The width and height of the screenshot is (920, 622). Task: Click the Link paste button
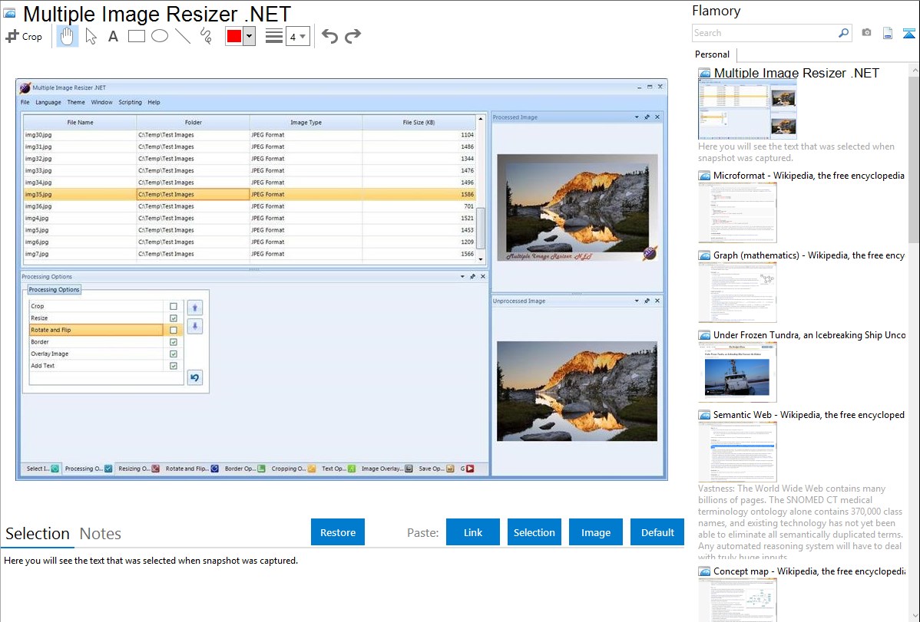coord(473,532)
